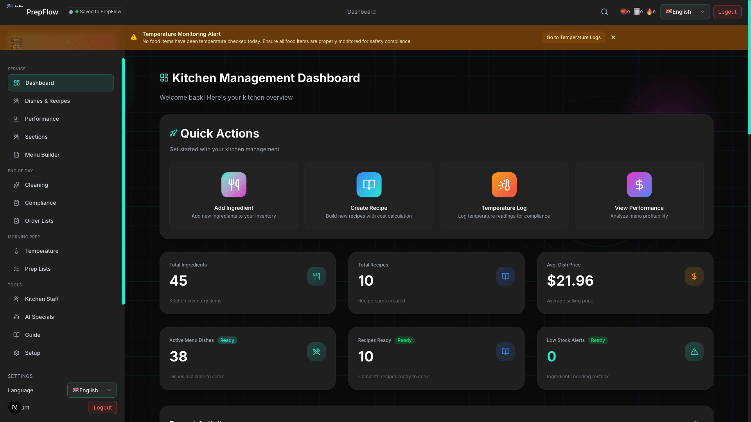The height and width of the screenshot is (422, 751).
Task: Click the Ready badge on Recipes Ready
Action: (x=404, y=340)
